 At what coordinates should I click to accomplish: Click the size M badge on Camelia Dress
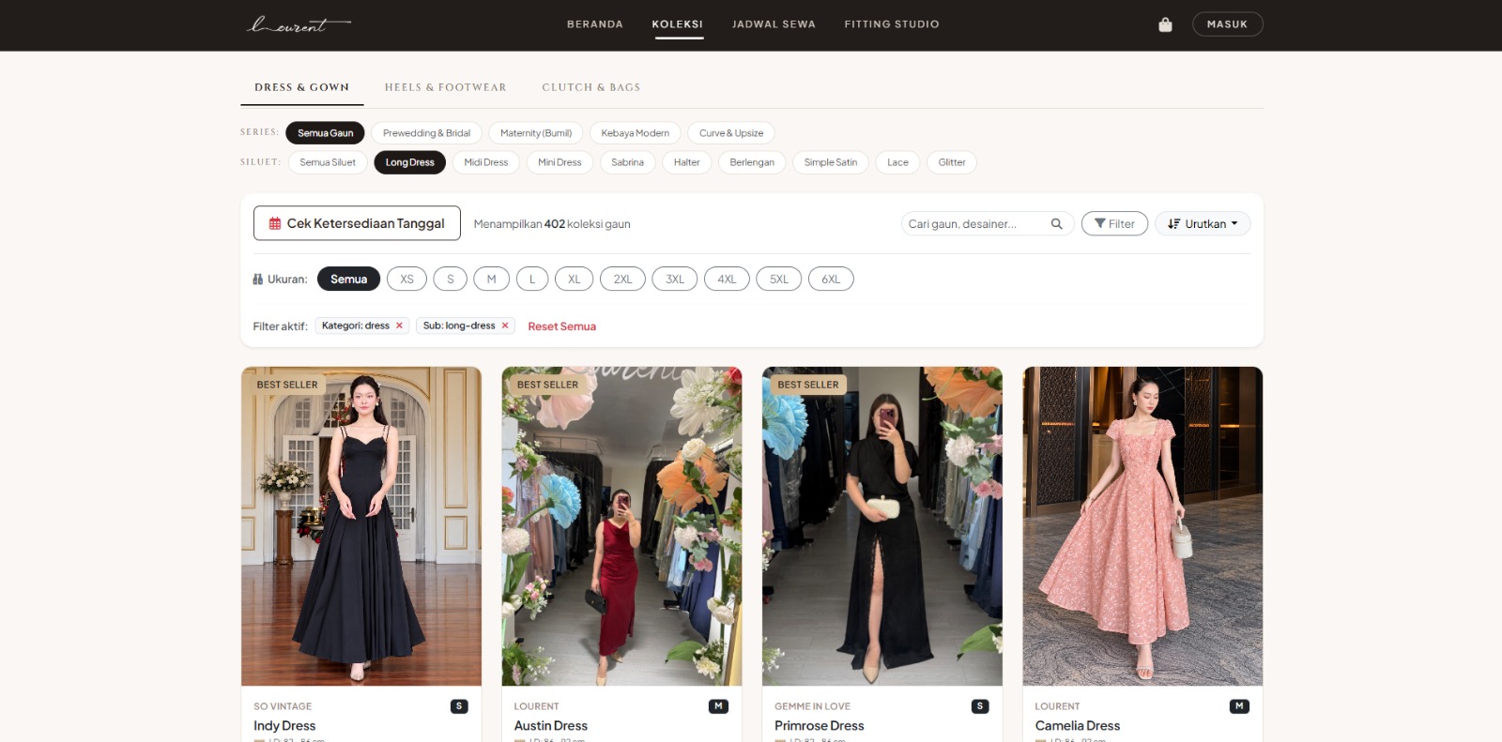(1239, 706)
